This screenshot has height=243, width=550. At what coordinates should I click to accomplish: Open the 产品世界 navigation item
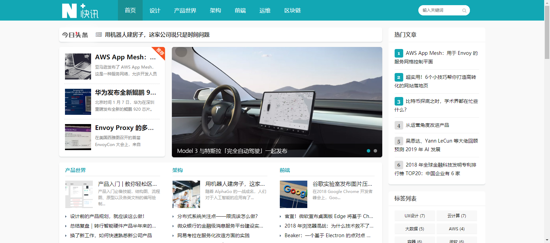185,10
